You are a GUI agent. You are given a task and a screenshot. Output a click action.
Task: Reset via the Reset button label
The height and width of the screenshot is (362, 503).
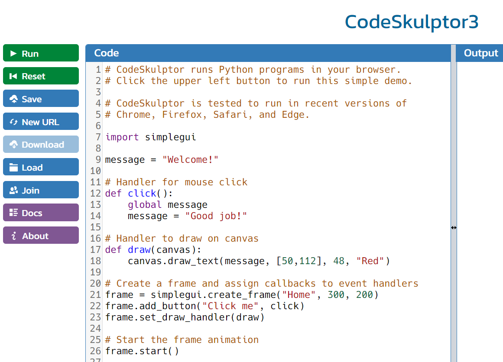click(x=33, y=76)
